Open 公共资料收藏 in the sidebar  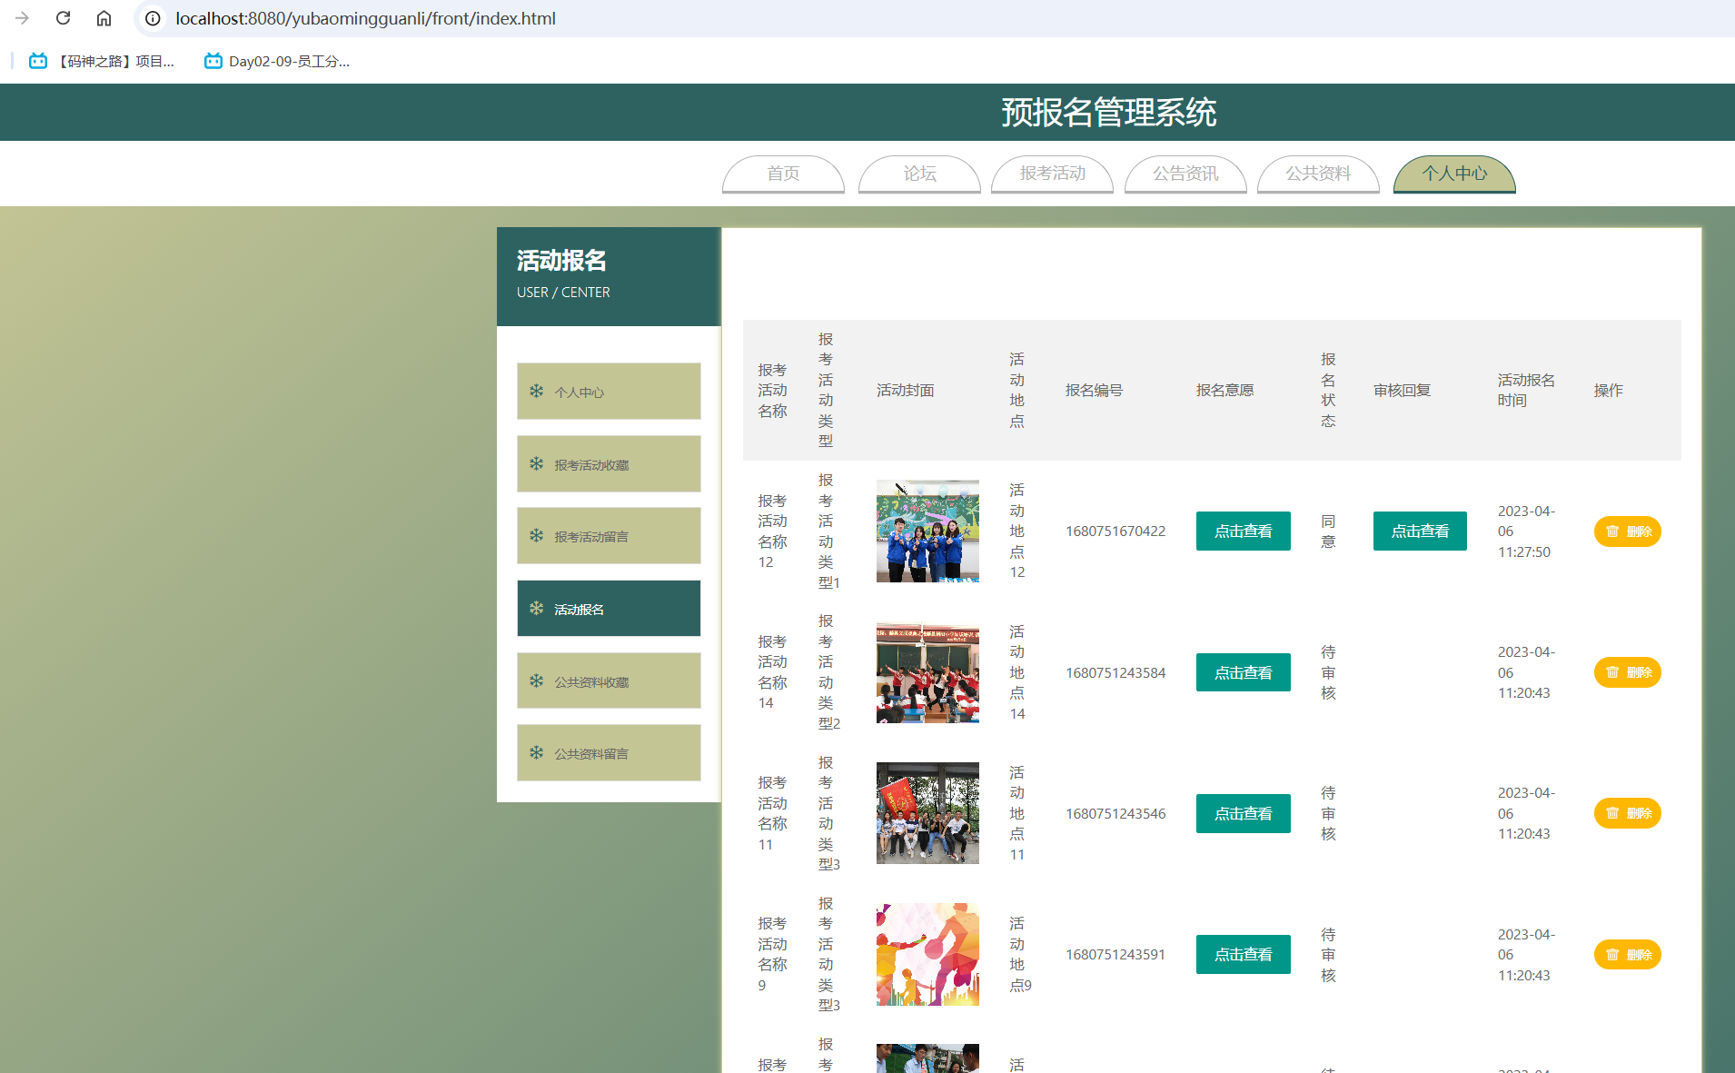[609, 681]
